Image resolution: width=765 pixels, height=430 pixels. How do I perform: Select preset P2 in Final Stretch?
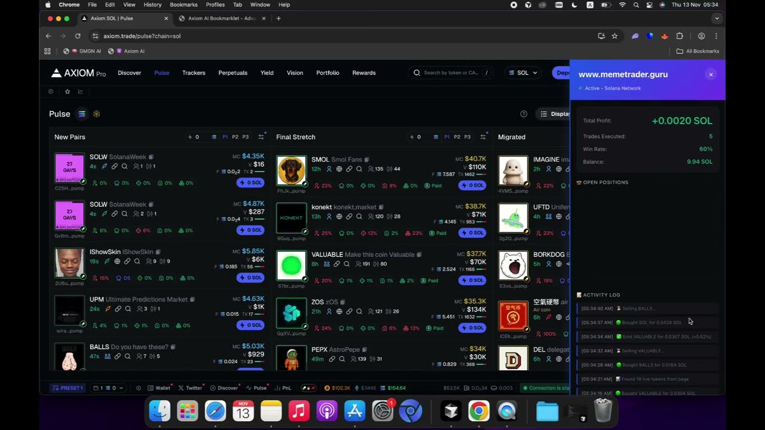pos(457,137)
